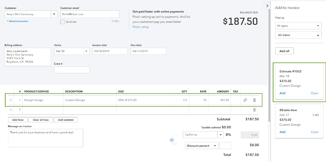Open the Customer dropdown
326x162 pixels.
pos(54,14)
